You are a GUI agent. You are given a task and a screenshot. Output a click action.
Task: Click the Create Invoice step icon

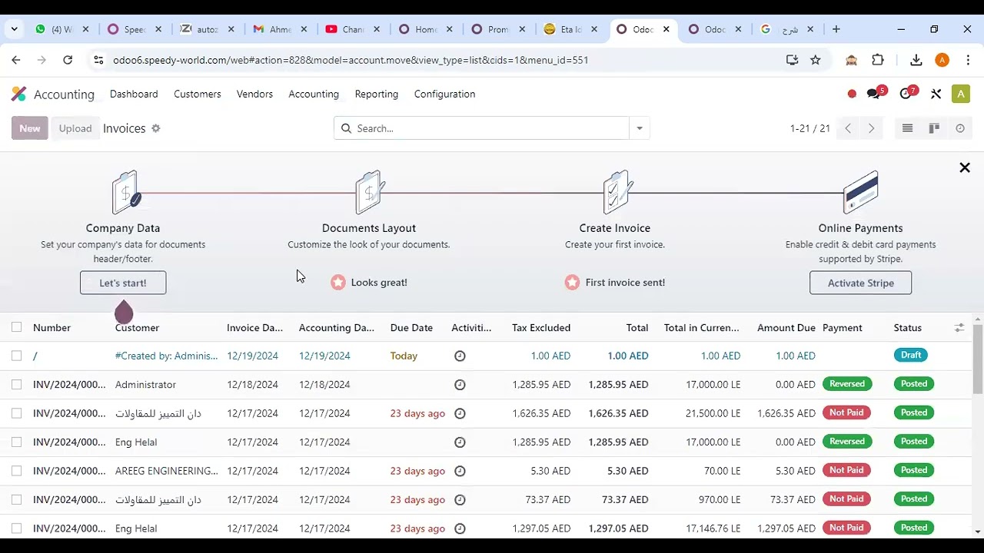tap(617, 192)
